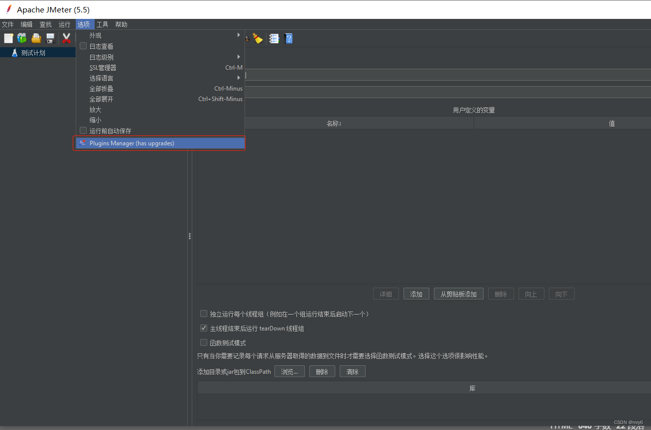Choose 全部展开 menu entry

160,99
